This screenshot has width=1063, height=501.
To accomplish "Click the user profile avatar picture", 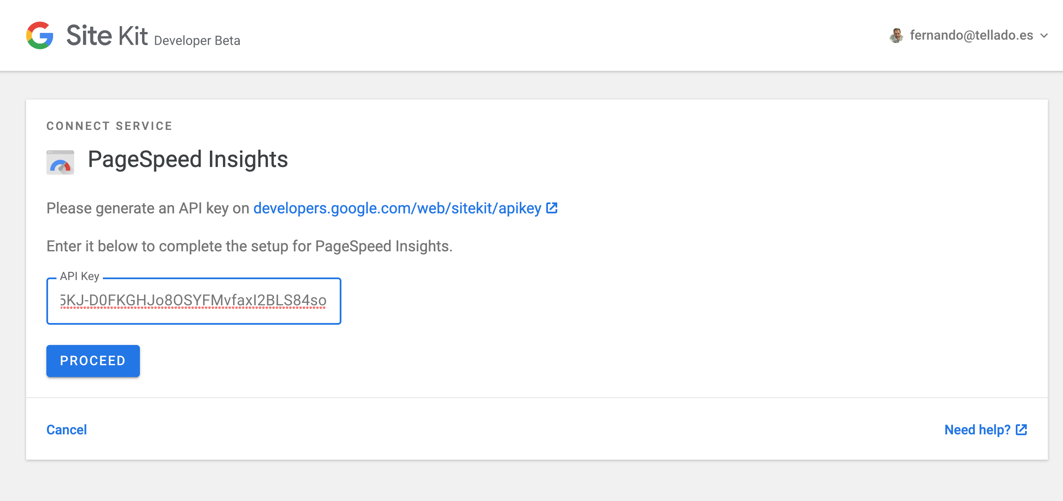I will pyautogui.click(x=896, y=35).
